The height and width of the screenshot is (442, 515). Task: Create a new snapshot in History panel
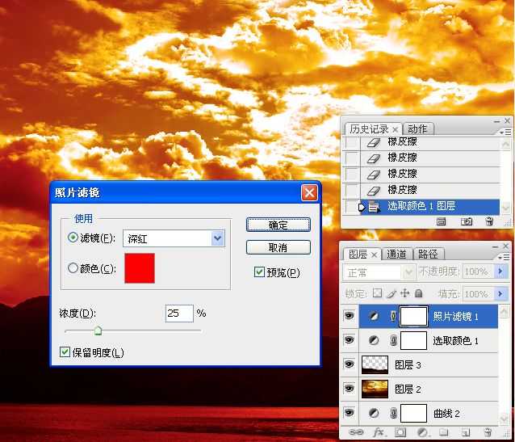(467, 221)
